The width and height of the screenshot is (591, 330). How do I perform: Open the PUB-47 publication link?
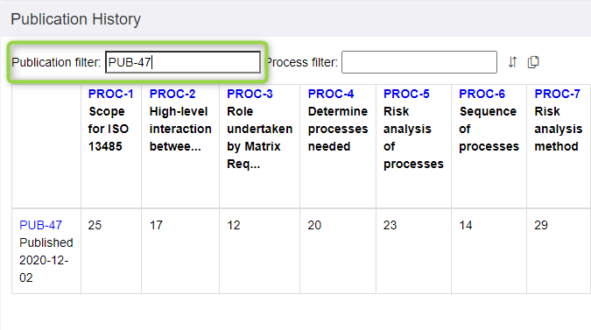click(x=40, y=225)
